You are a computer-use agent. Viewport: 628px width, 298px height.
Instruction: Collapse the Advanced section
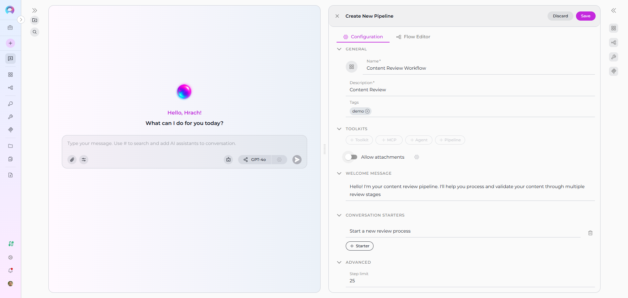coord(339,262)
